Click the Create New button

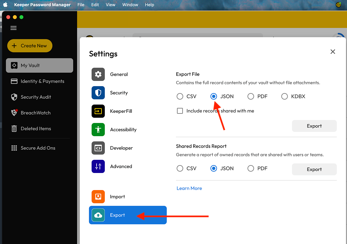coord(30,46)
